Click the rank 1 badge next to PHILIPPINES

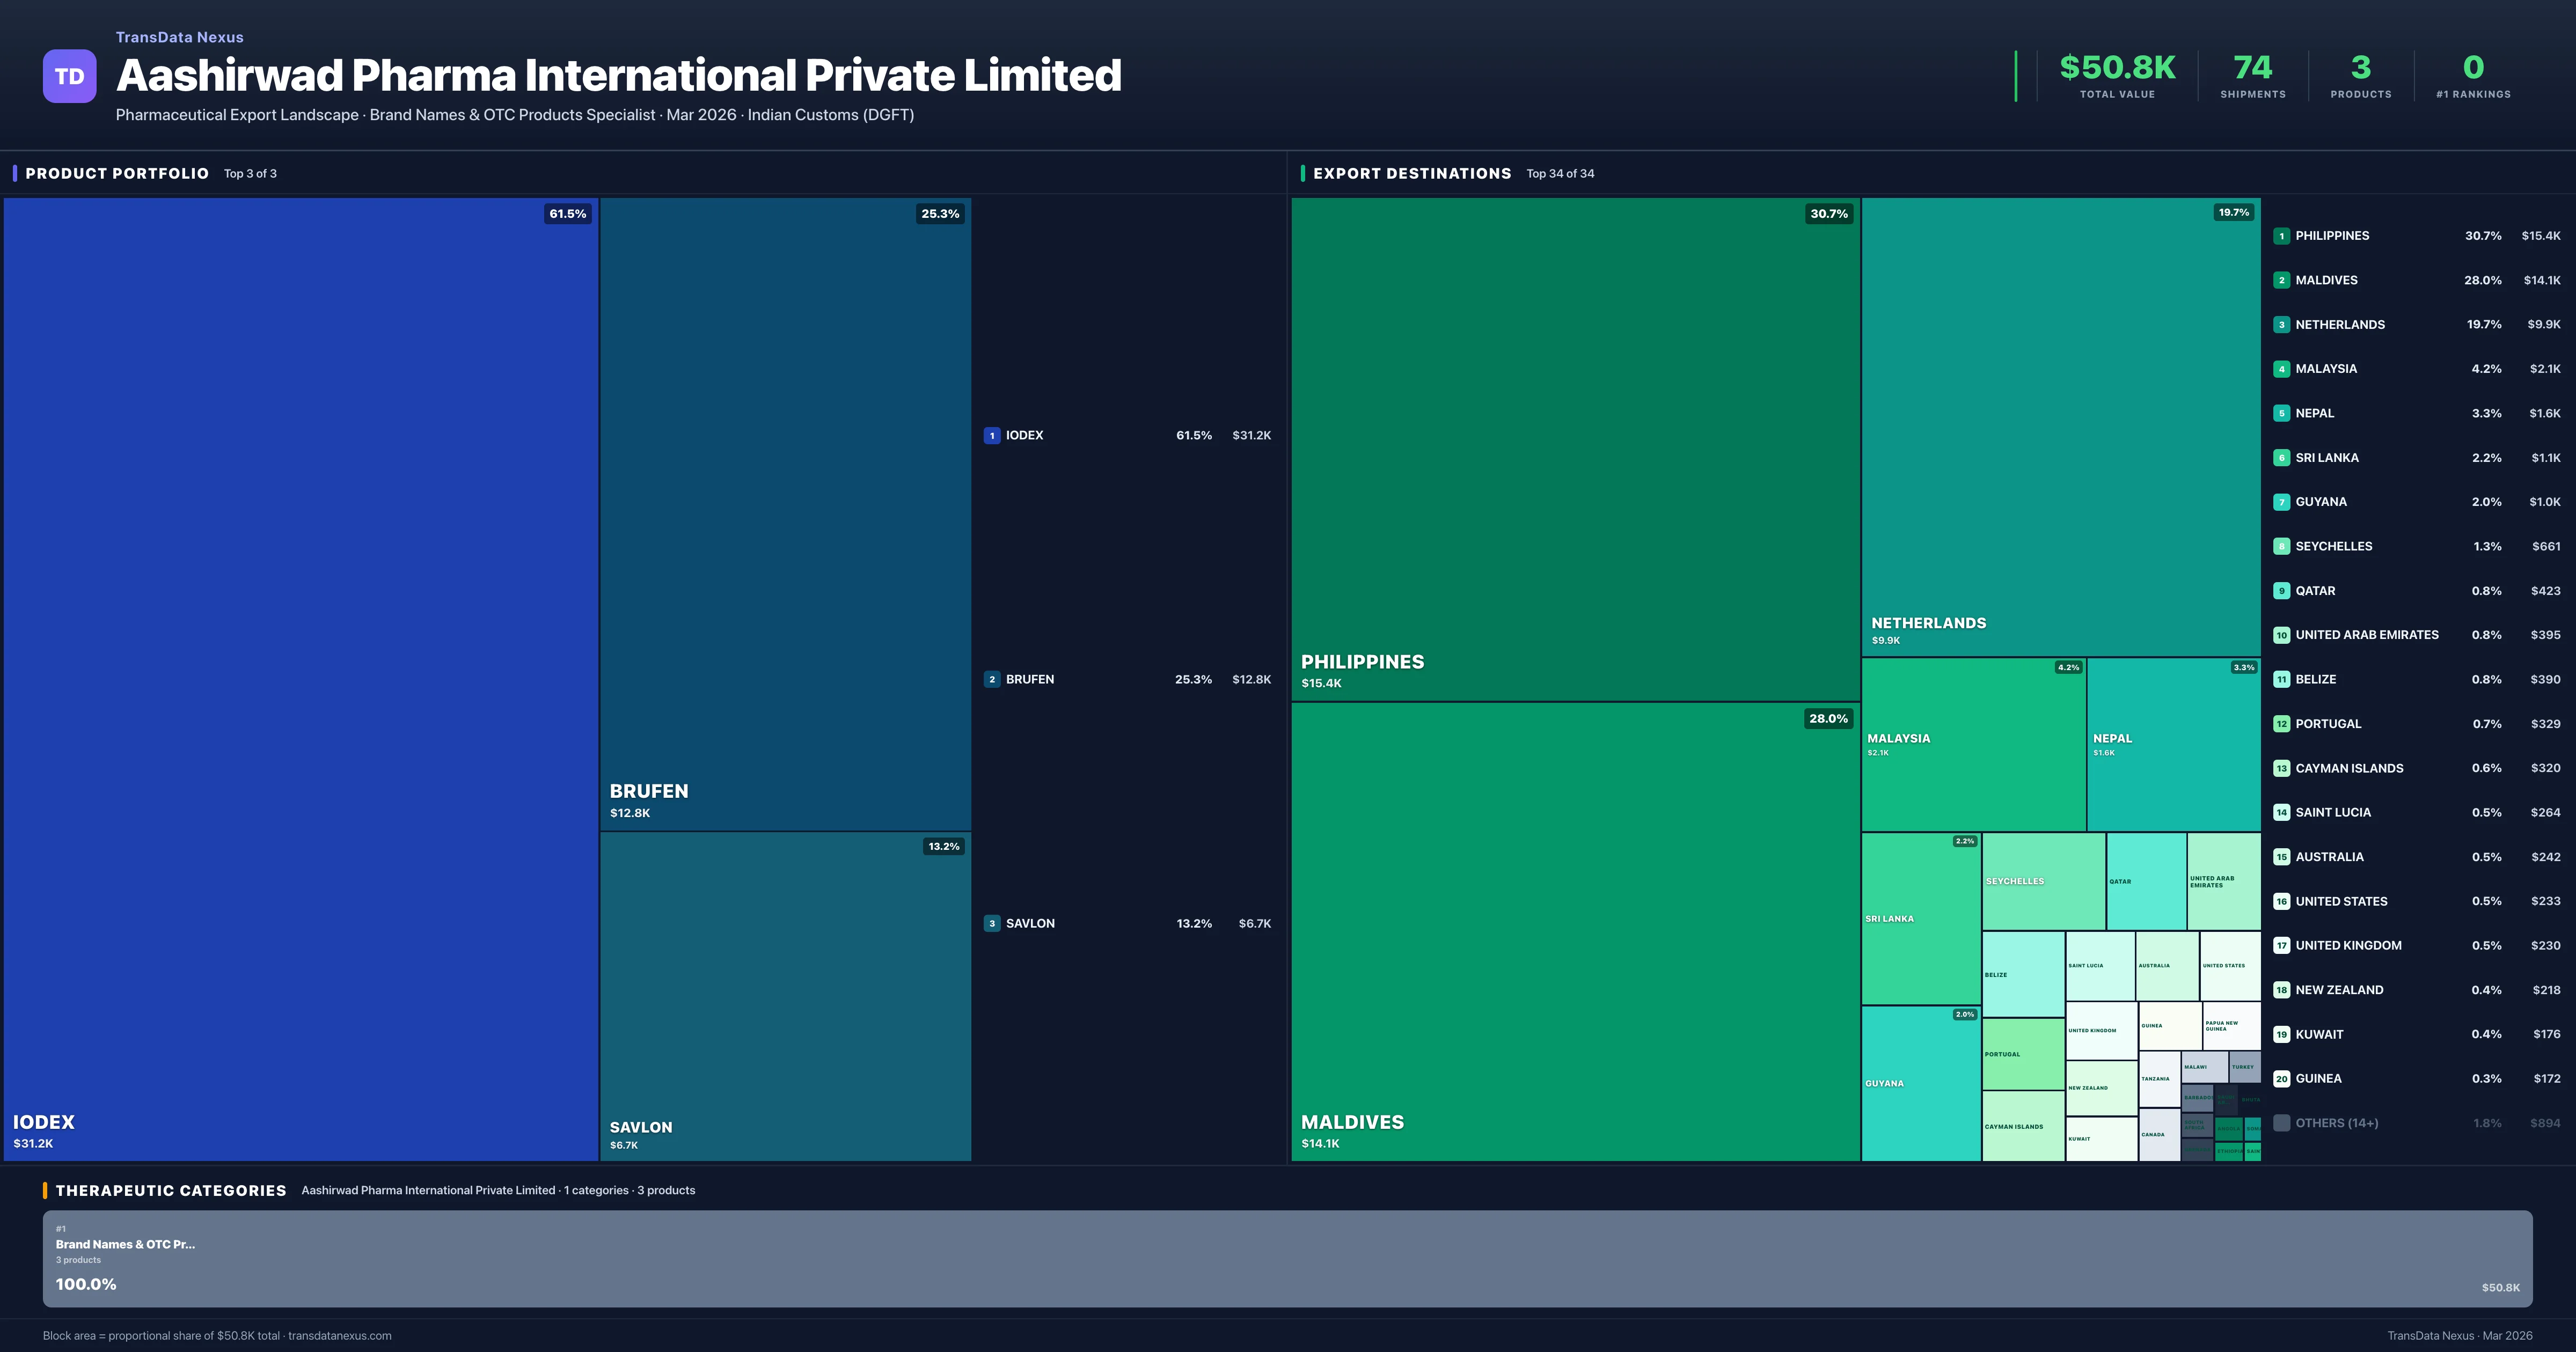(2282, 236)
